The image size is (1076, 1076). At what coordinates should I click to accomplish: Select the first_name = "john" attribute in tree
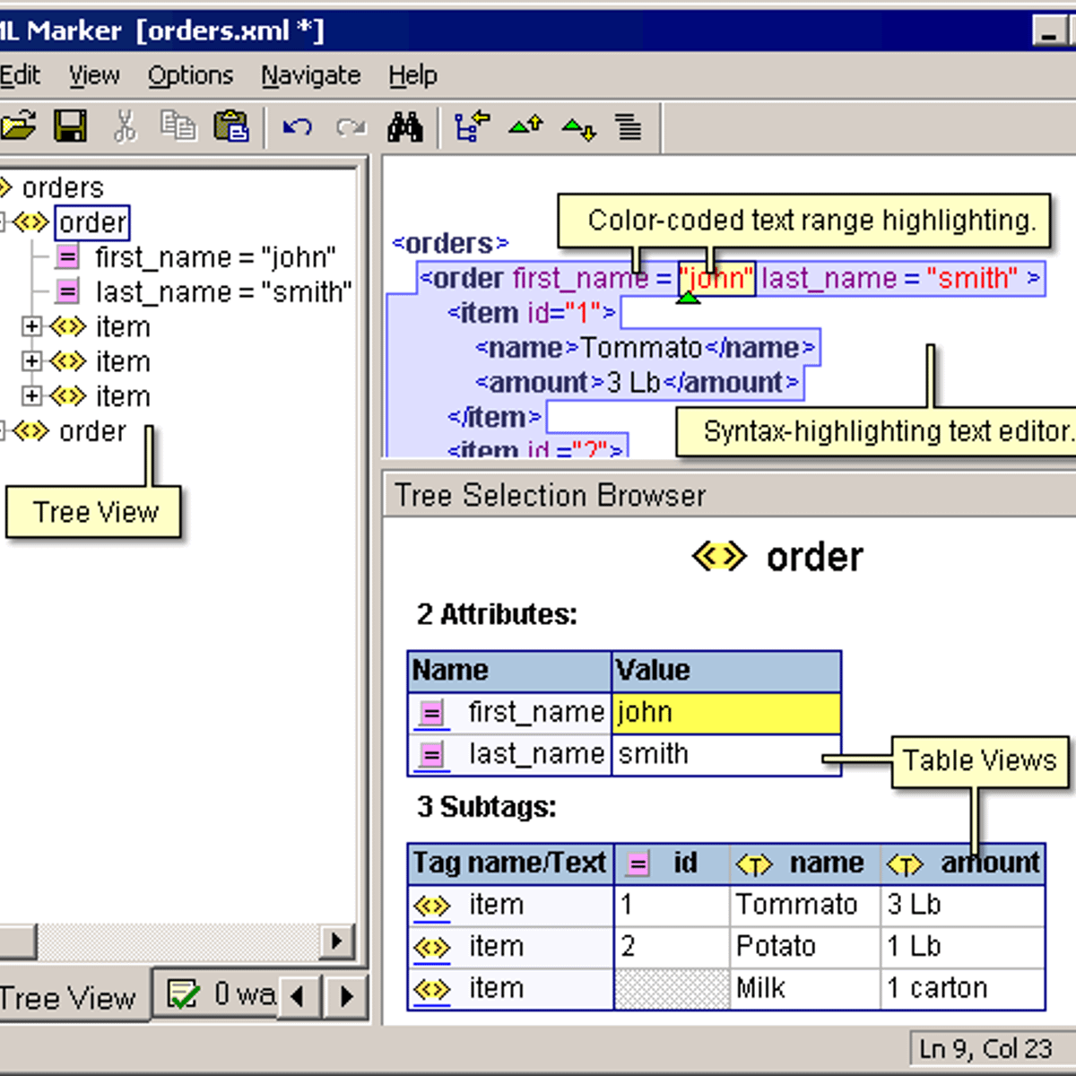pyautogui.click(x=215, y=257)
